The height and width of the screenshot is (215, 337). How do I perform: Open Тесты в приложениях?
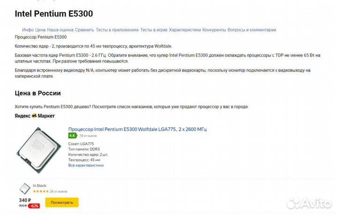117,30
